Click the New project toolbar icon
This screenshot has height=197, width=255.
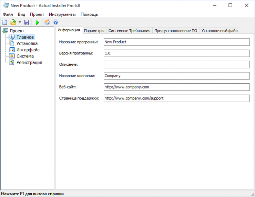[5, 22]
